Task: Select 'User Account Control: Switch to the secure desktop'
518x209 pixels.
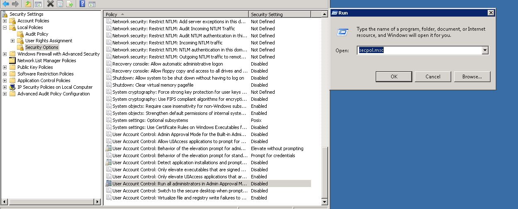Action: [x=180, y=191]
